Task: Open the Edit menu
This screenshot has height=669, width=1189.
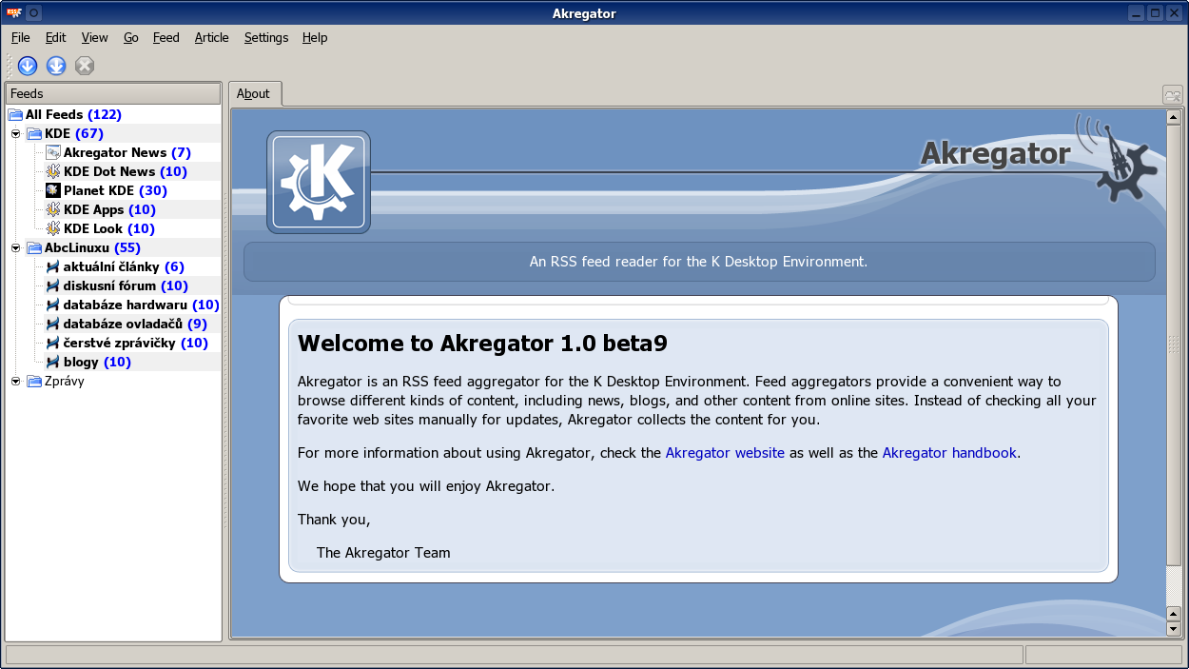Action: (x=56, y=37)
